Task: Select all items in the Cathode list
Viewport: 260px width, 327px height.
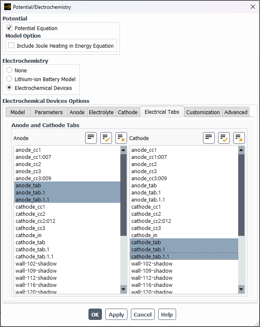Action: pos(224,138)
